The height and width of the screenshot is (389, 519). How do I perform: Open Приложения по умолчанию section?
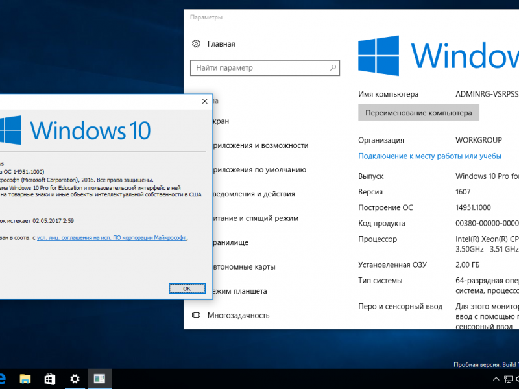tap(259, 170)
